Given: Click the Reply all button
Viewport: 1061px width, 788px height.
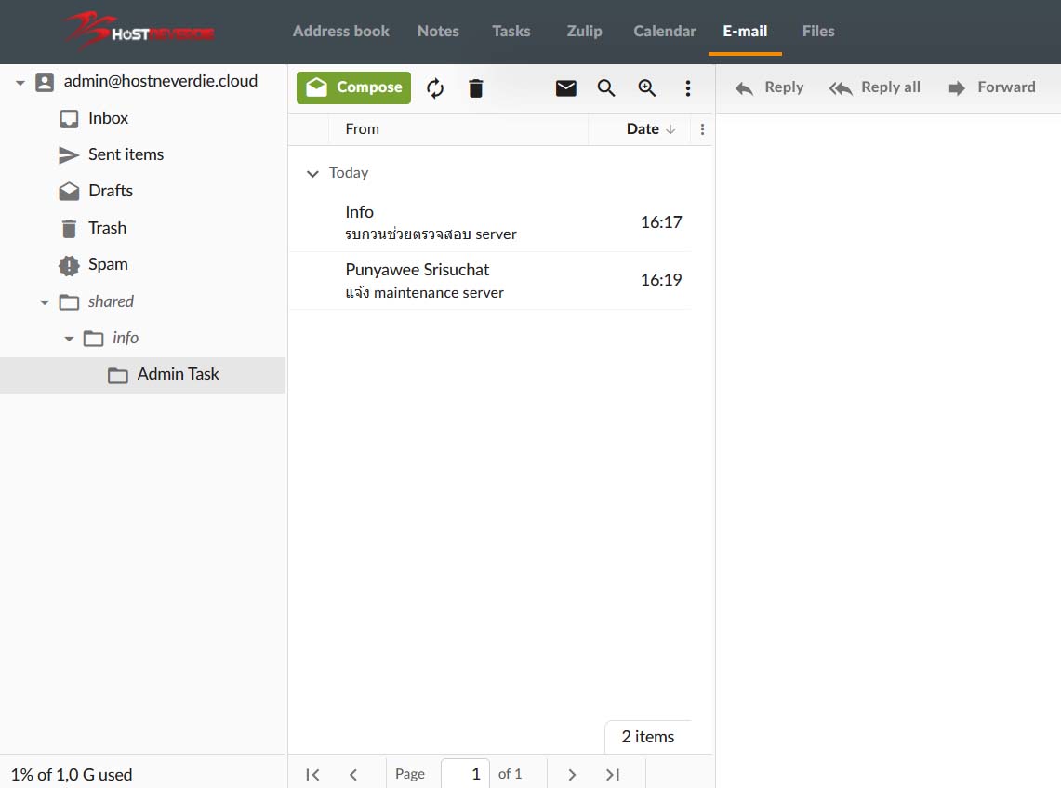Looking at the screenshot, I should (875, 87).
